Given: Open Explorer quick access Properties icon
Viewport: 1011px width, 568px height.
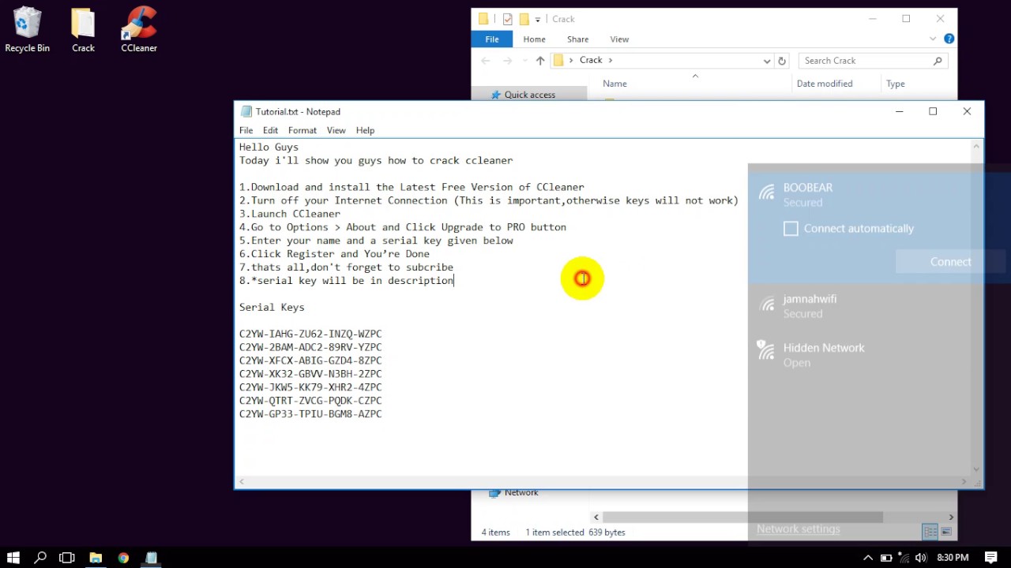Looking at the screenshot, I should [x=507, y=19].
